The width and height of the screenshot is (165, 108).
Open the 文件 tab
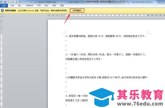click(x=4, y=5)
